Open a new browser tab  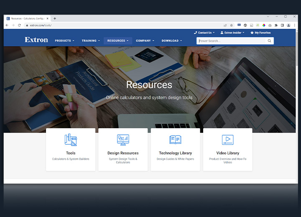click(x=55, y=18)
